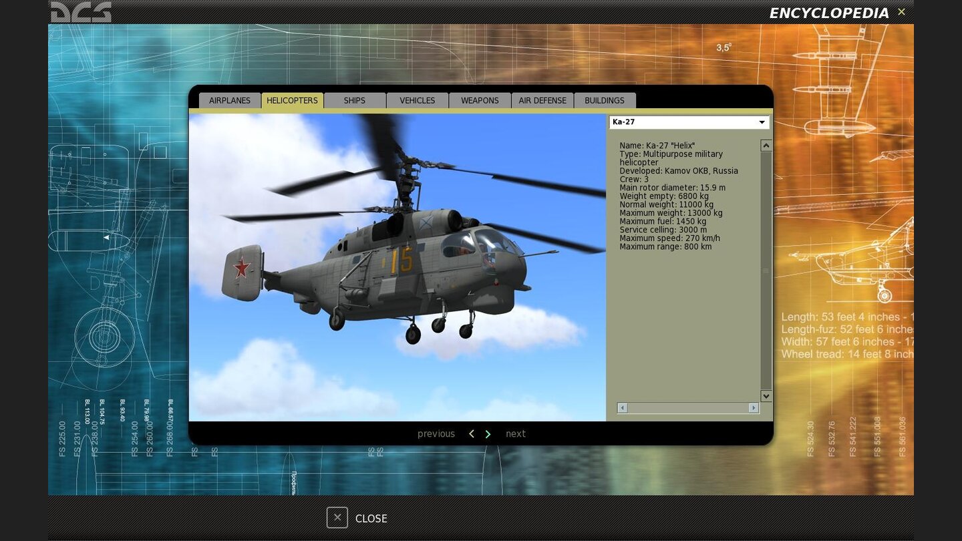Click the scroll right arrow under description
Screen dimensions: 962x541
pos(754,408)
